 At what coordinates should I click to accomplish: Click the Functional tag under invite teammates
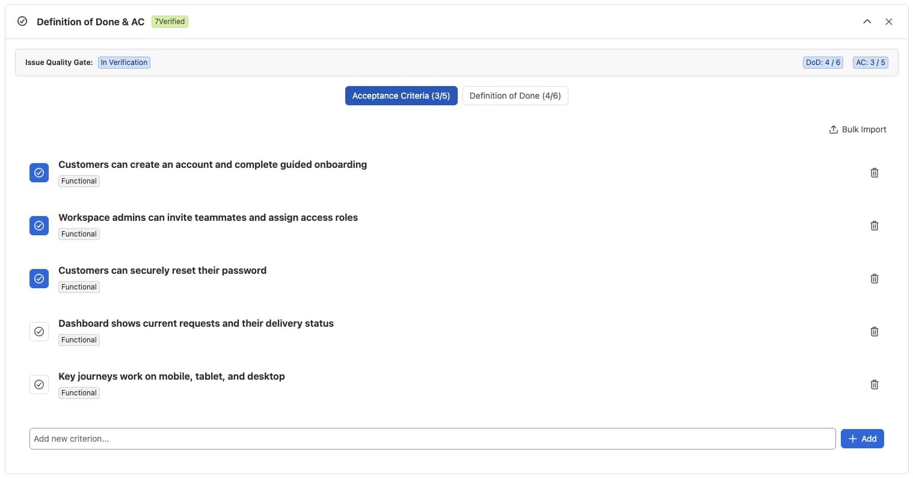coord(79,234)
